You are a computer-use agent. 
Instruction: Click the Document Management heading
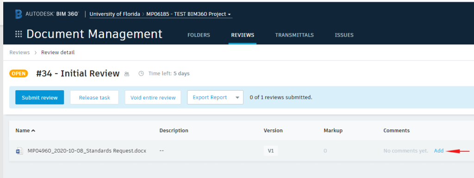click(94, 34)
